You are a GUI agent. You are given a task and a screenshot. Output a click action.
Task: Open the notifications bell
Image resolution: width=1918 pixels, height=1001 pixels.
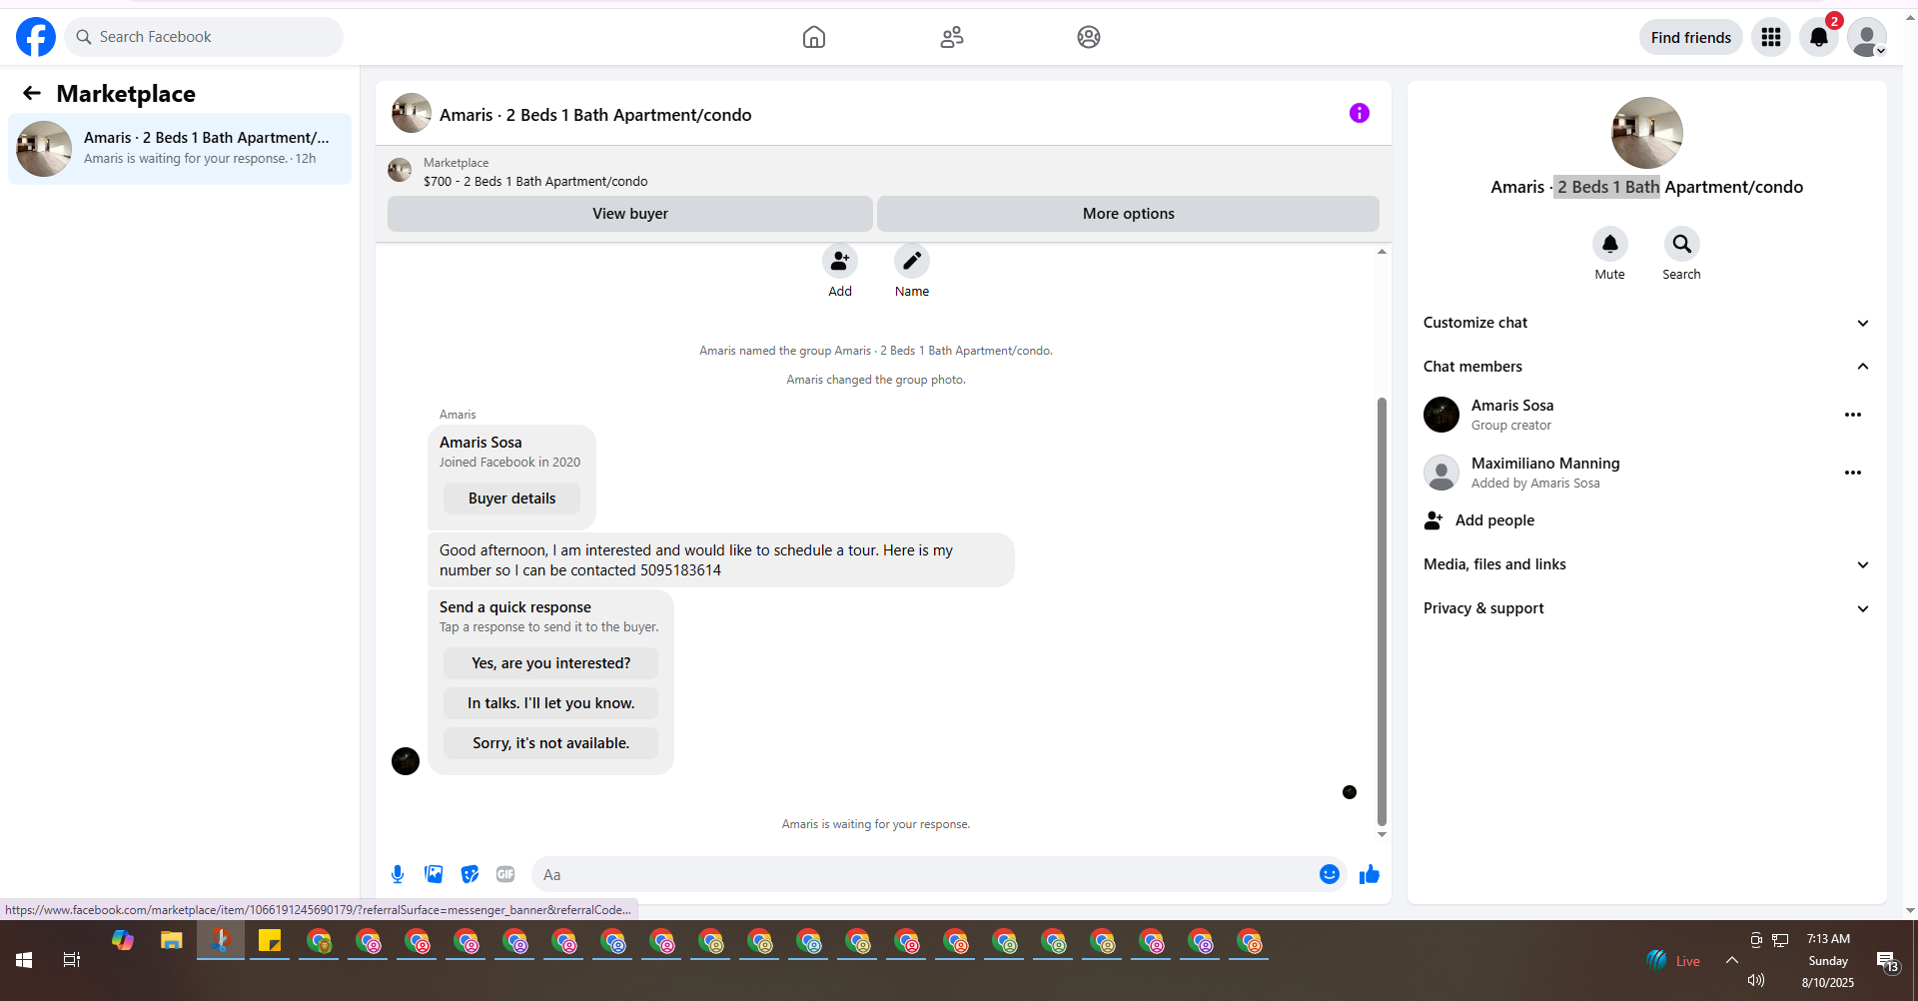[1819, 37]
